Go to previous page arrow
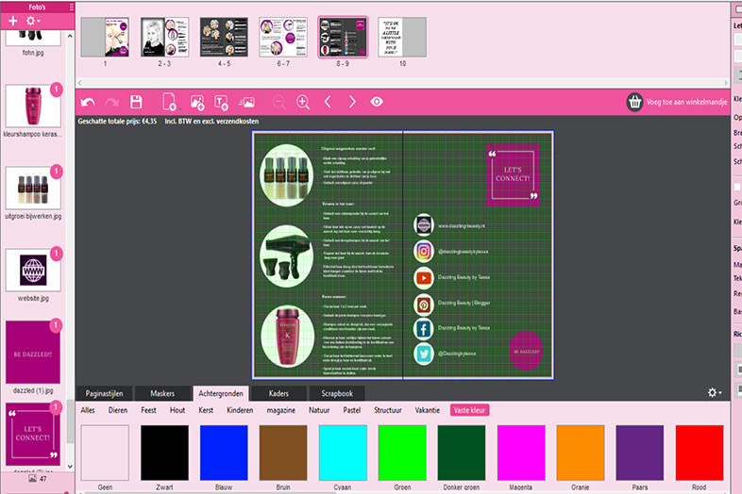 (328, 102)
